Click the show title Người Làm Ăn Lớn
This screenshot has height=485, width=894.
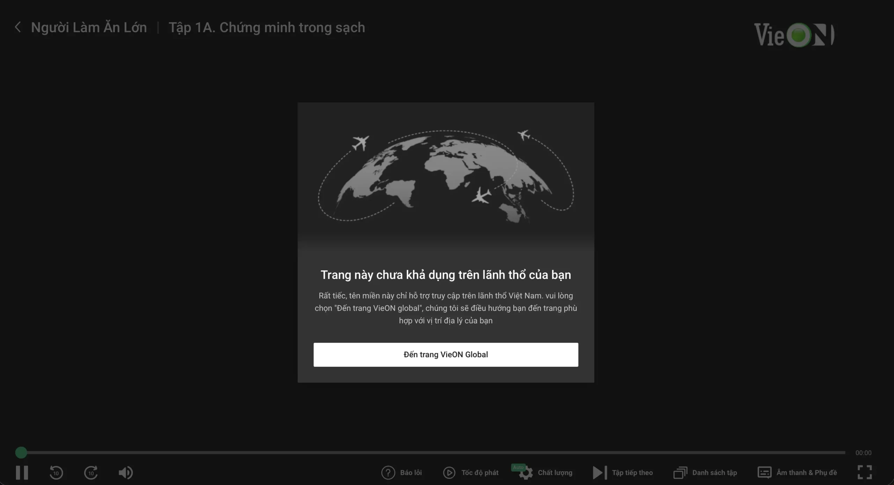[x=89, y=27]
